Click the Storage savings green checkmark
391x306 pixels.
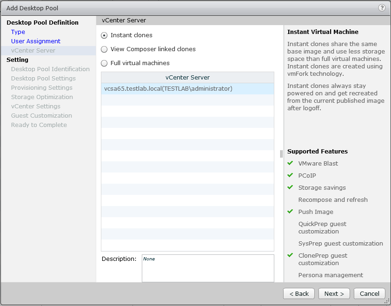tap(290, 187)
